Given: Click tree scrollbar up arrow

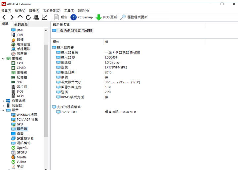Looking at the screenshot, I should (x=46, y=30).
